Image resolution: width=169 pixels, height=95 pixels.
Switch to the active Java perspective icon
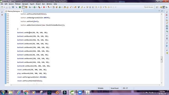(x=164, y=7)
